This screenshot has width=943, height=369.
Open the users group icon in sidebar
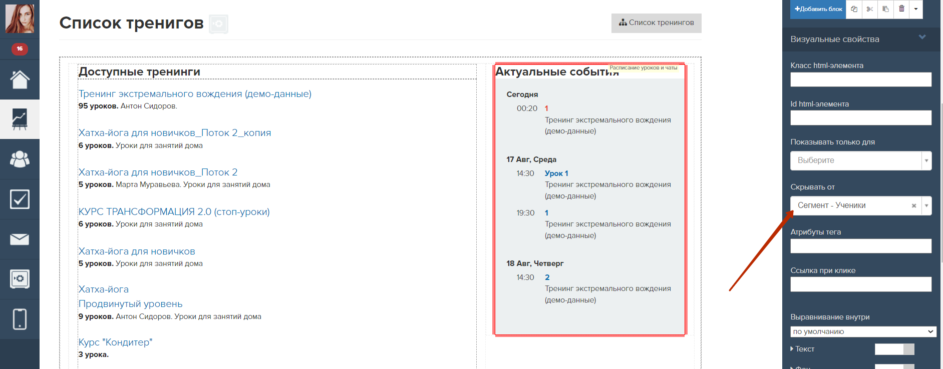pyautogui.click(x=20, y=159)
